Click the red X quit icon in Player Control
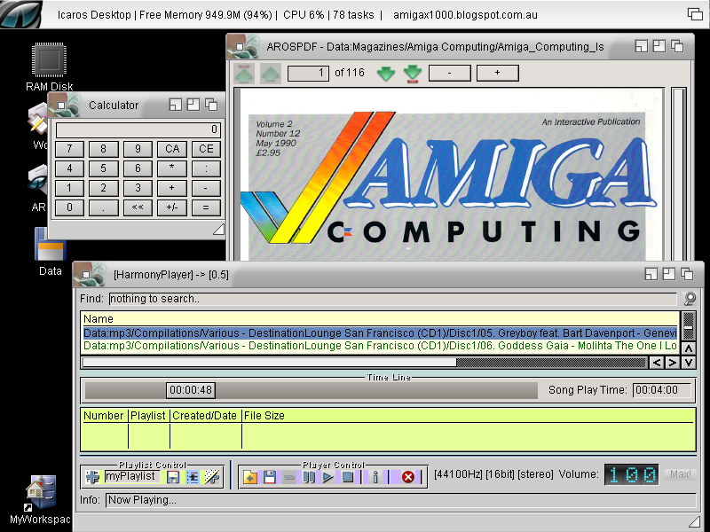710x532 pixels. tap(408, 477)
